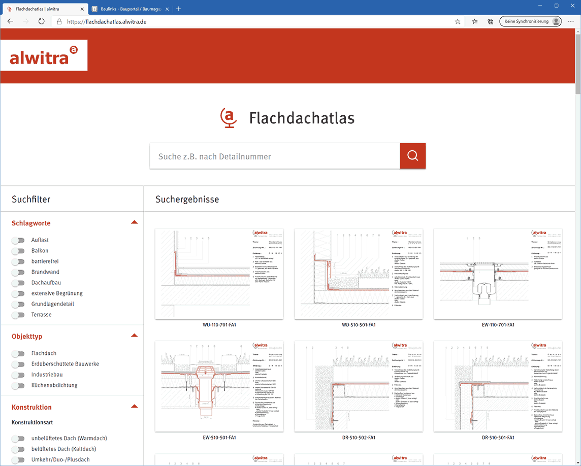The height and width of the screenshot is (466, 581).
Task: Open the browser settings ellipsis menu
Action: 571,21
